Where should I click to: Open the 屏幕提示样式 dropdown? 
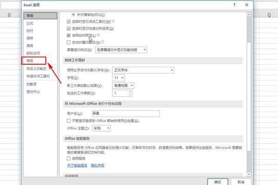pyautogui.click(x=121, y=50)
